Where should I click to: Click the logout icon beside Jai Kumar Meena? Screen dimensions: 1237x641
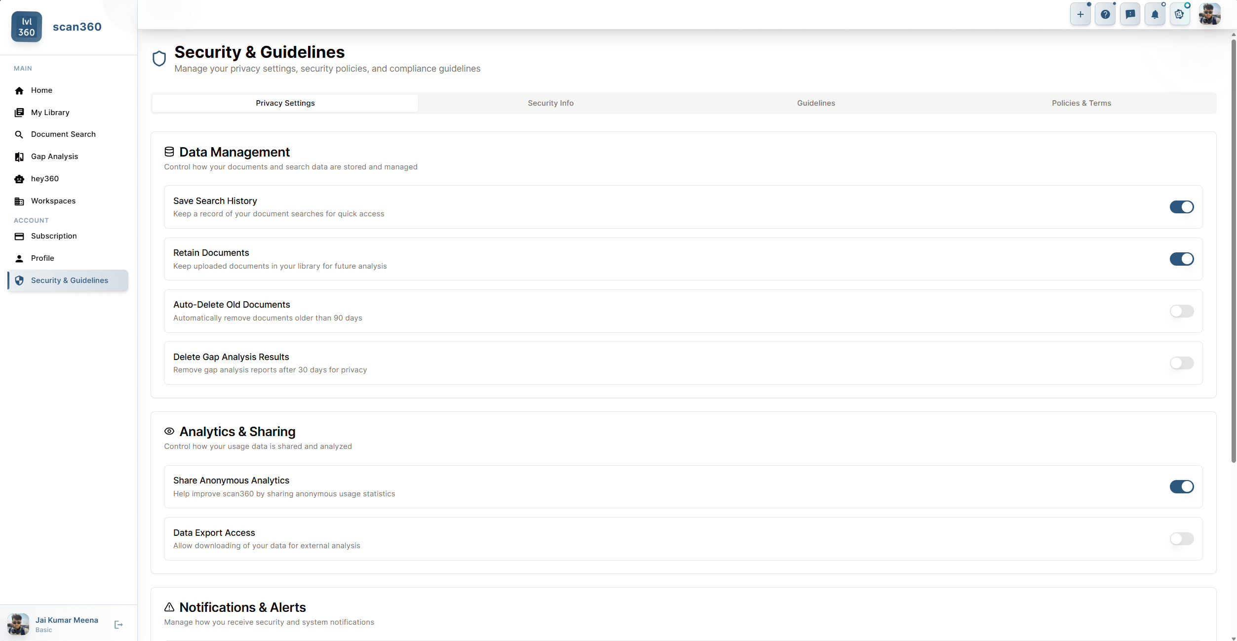point(118,624)
